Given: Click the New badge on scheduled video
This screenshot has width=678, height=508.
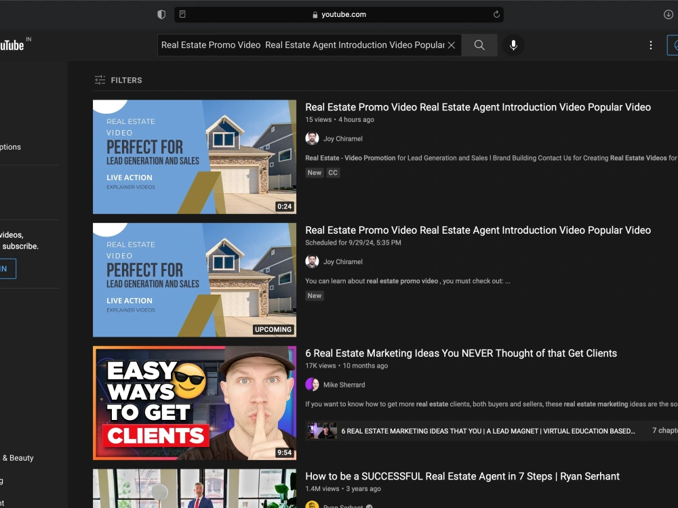Looking at the screenshot, I should pos(315,296).
